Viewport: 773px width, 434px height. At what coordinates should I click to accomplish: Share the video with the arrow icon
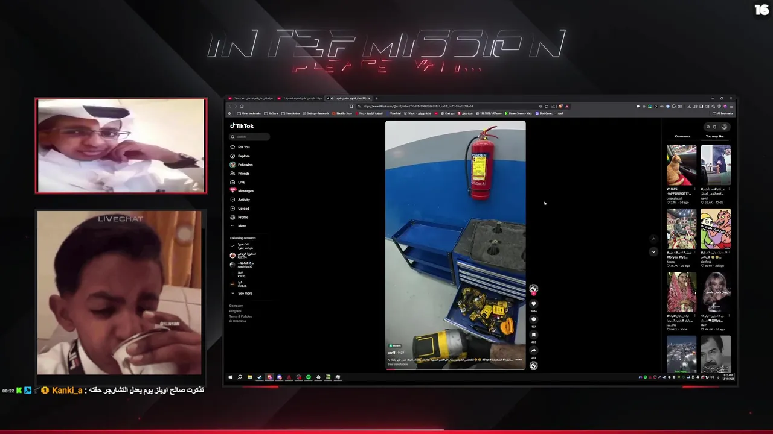pos(533,350)
